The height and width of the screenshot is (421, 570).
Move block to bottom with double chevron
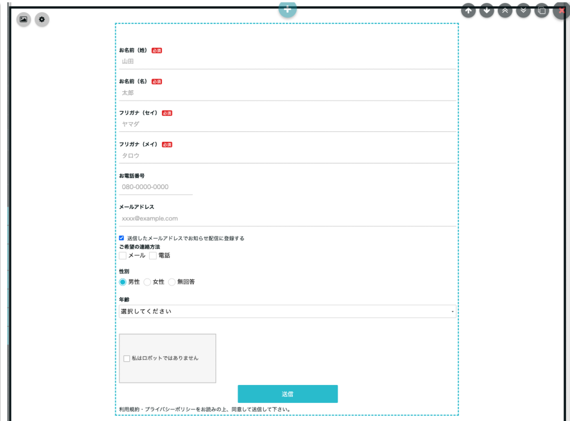click(x=523, y=10)
